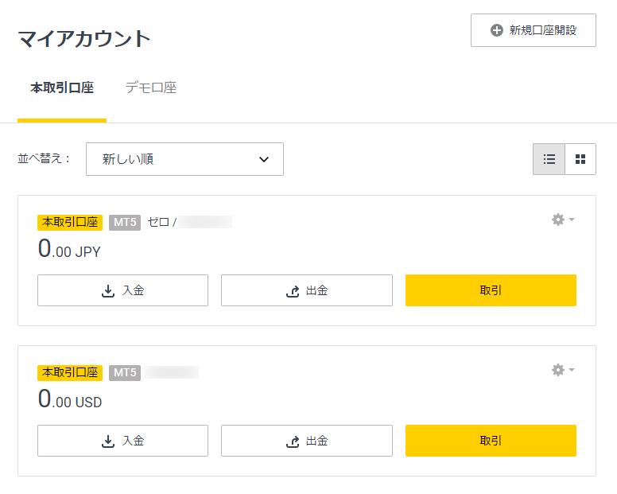Expand the gear dropdown arrow on USD account

[x=572, y=370]
